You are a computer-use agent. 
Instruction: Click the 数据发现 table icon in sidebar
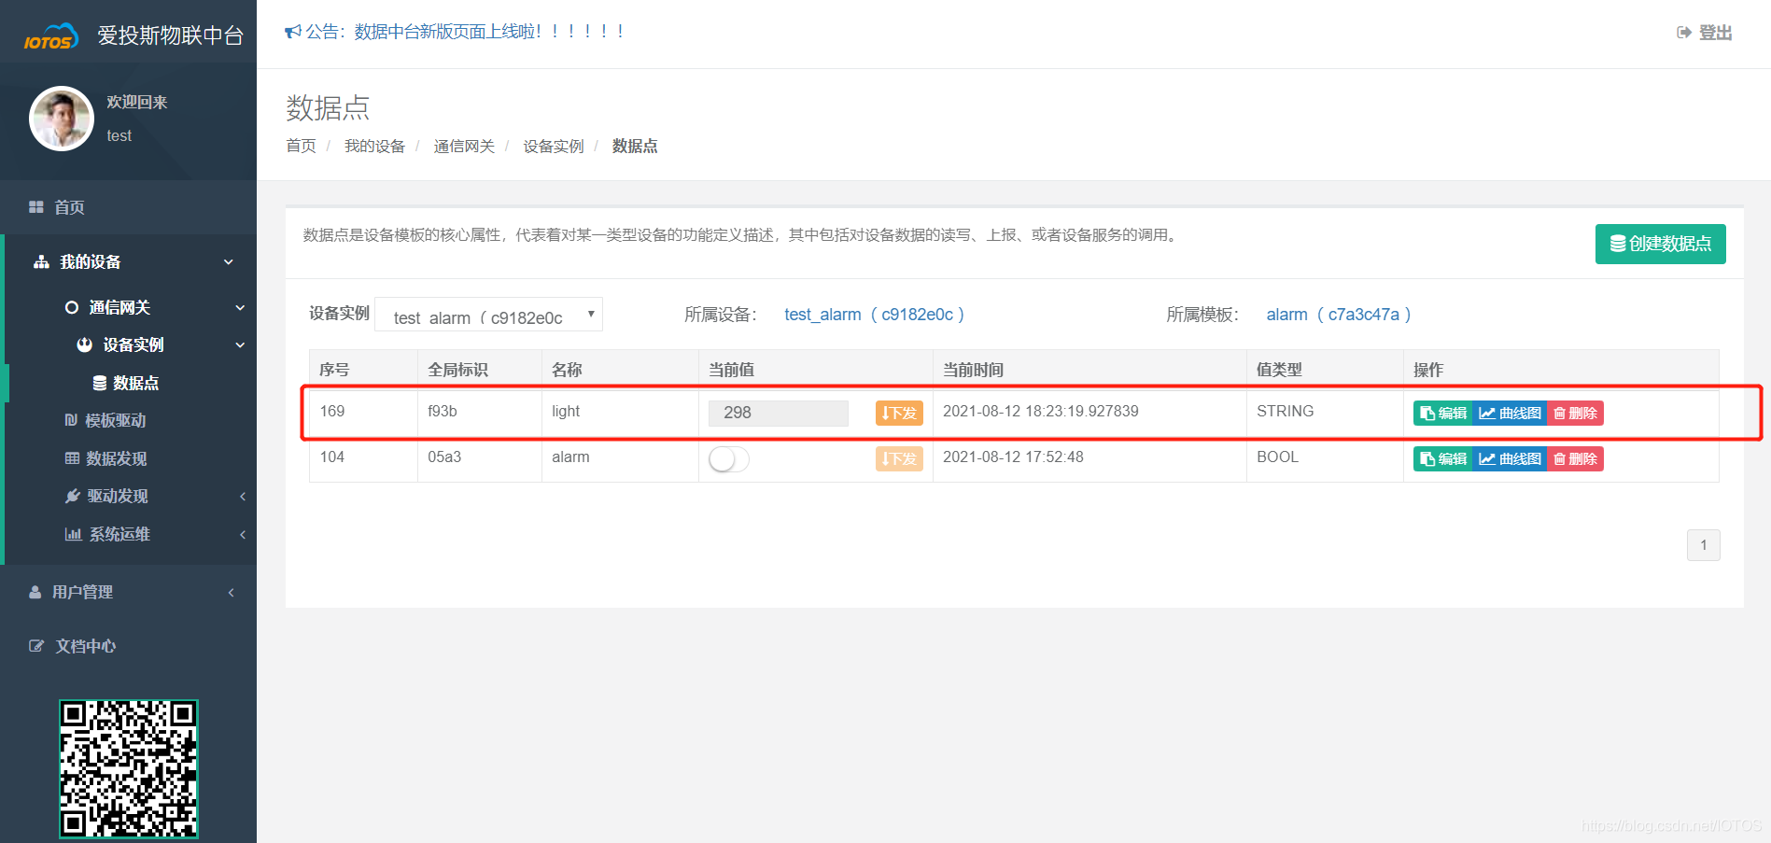point(72,458)
